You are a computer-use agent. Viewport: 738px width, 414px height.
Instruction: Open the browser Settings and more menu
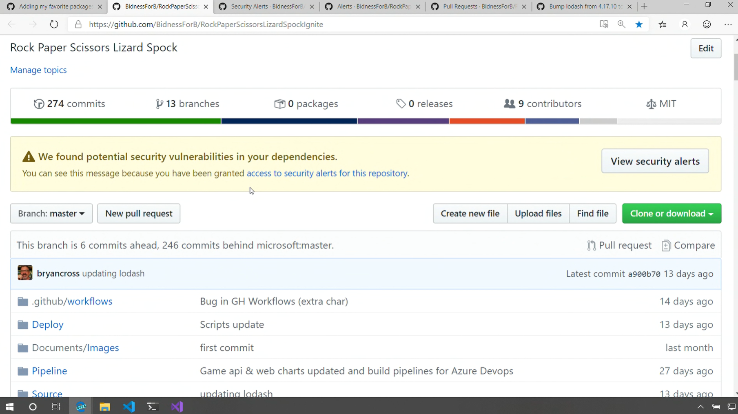pos(728,24)
